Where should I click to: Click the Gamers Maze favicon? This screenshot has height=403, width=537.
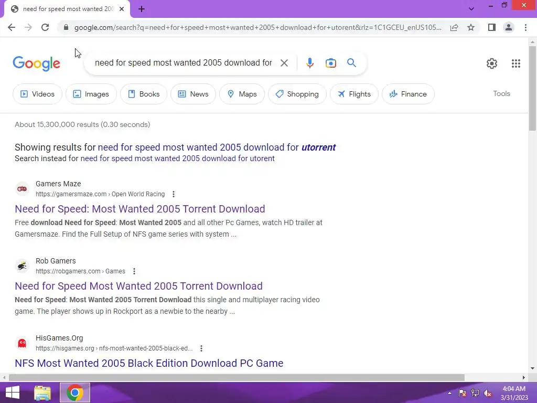[x=22, y=189]
